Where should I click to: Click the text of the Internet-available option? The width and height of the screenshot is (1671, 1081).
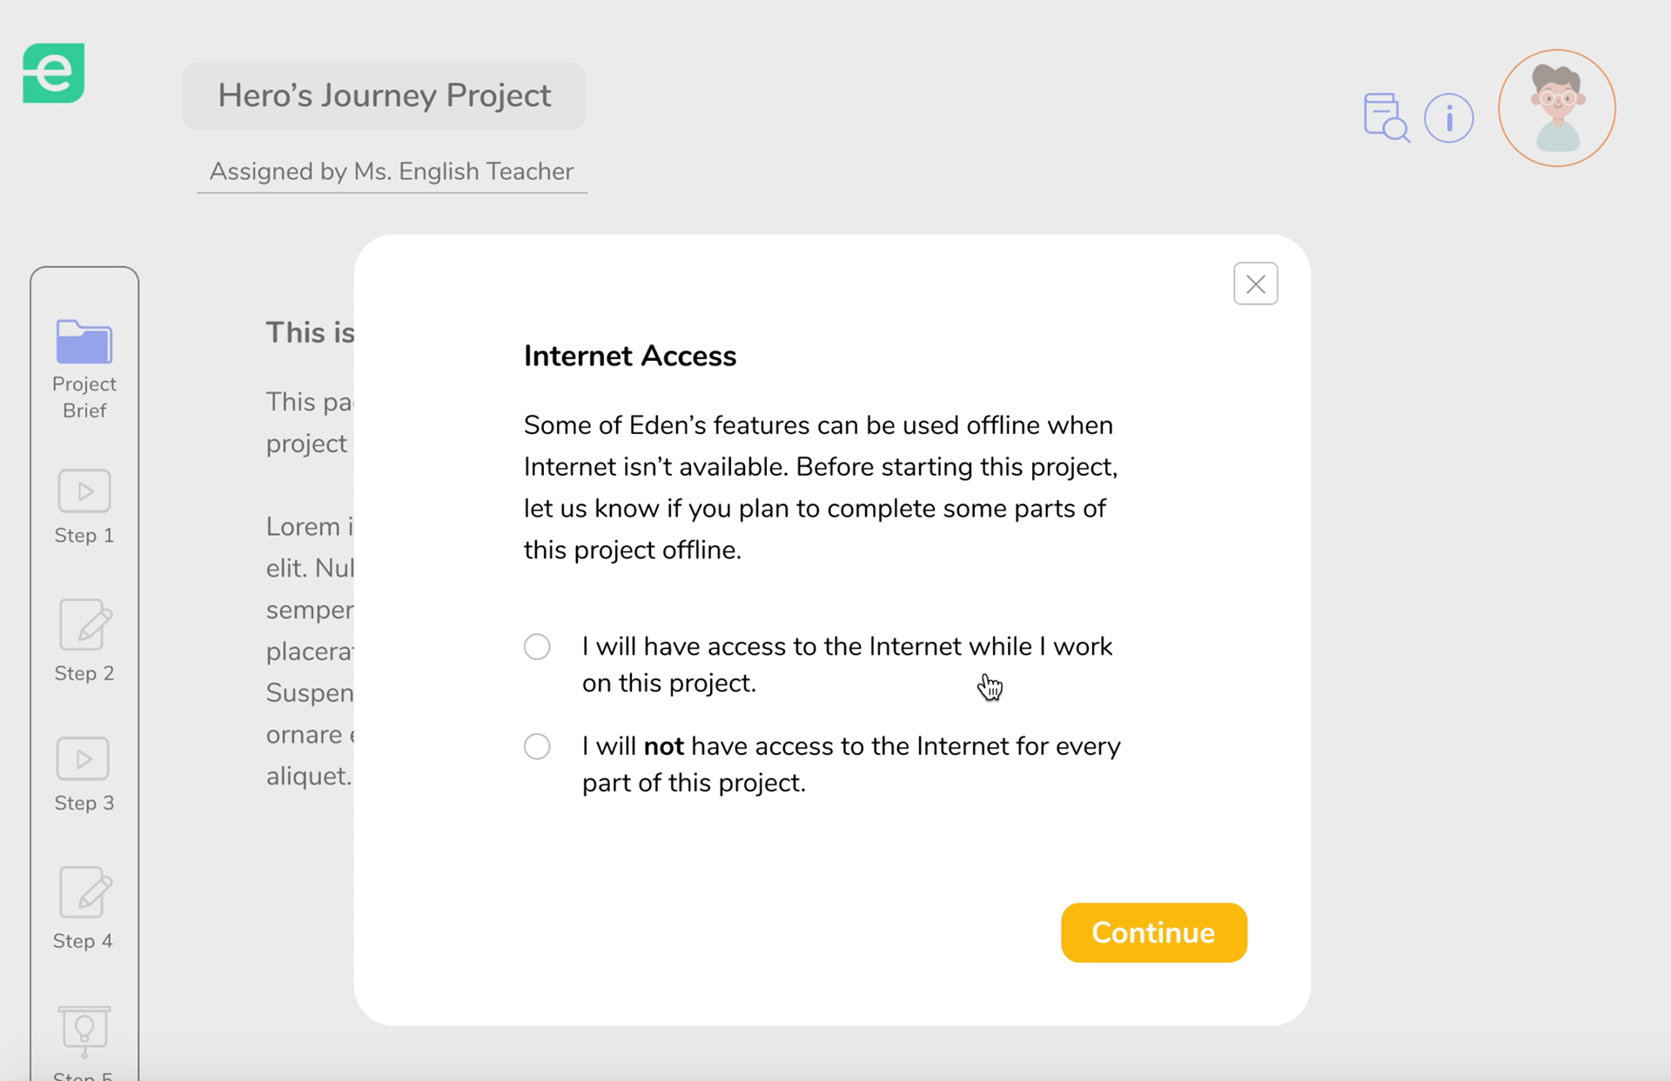coord(847,664)
